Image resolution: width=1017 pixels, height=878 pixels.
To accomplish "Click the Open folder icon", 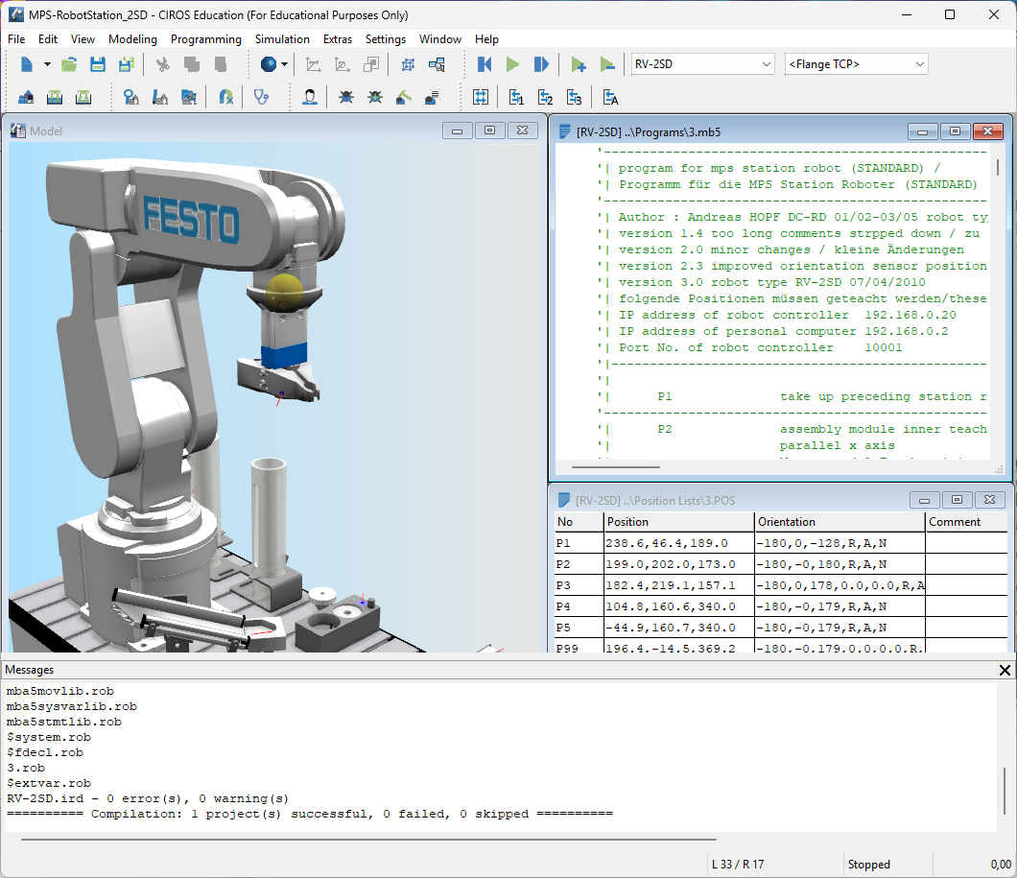I will point(69,64).
